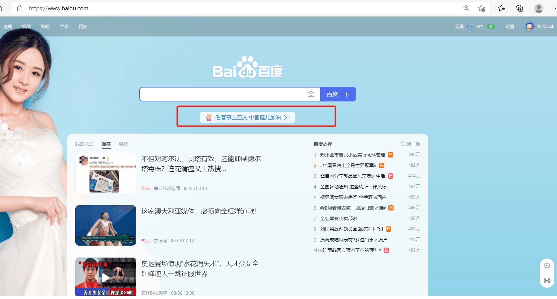Image resolution: width=557 pixels, height=299 pixels.
Task: Click 1013club username
Action: point(545,27)
